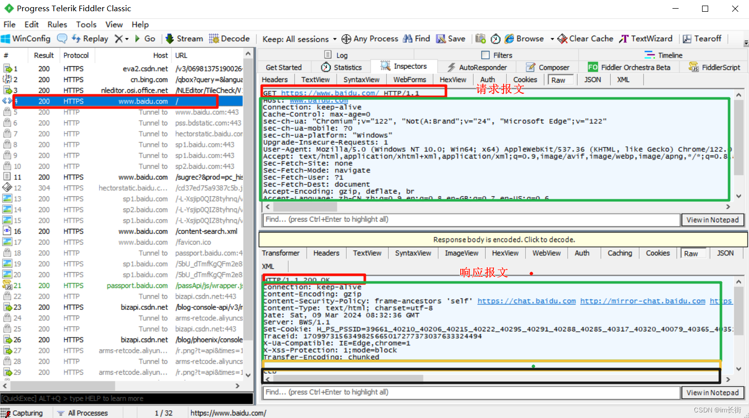Click the QuickExec command box
This screenshot has height=418, width=749.
127,399
